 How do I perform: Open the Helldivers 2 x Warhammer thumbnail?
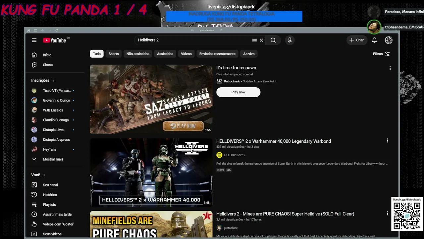click(151, 172)
